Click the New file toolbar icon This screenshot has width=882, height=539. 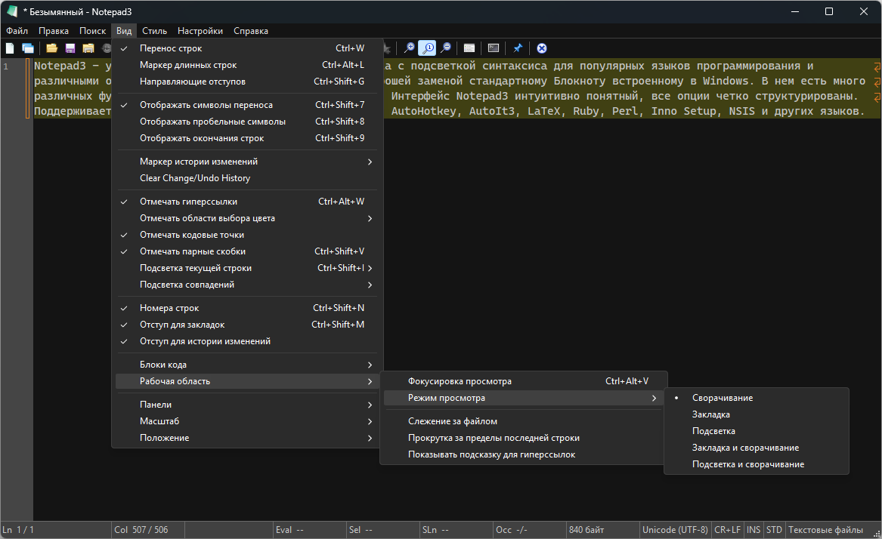[x=10, y=48]
